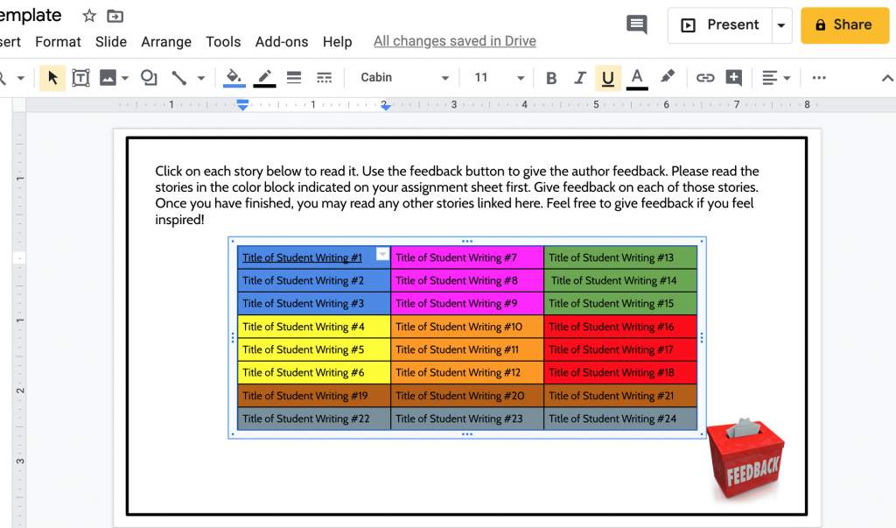Open the Help menu
This screenshot has height=528, width=896.
coord(337,42)
